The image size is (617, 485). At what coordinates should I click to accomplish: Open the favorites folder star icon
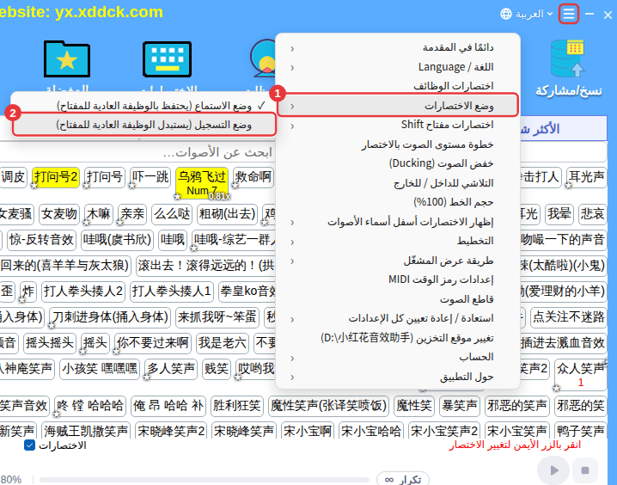pos(67,59)
